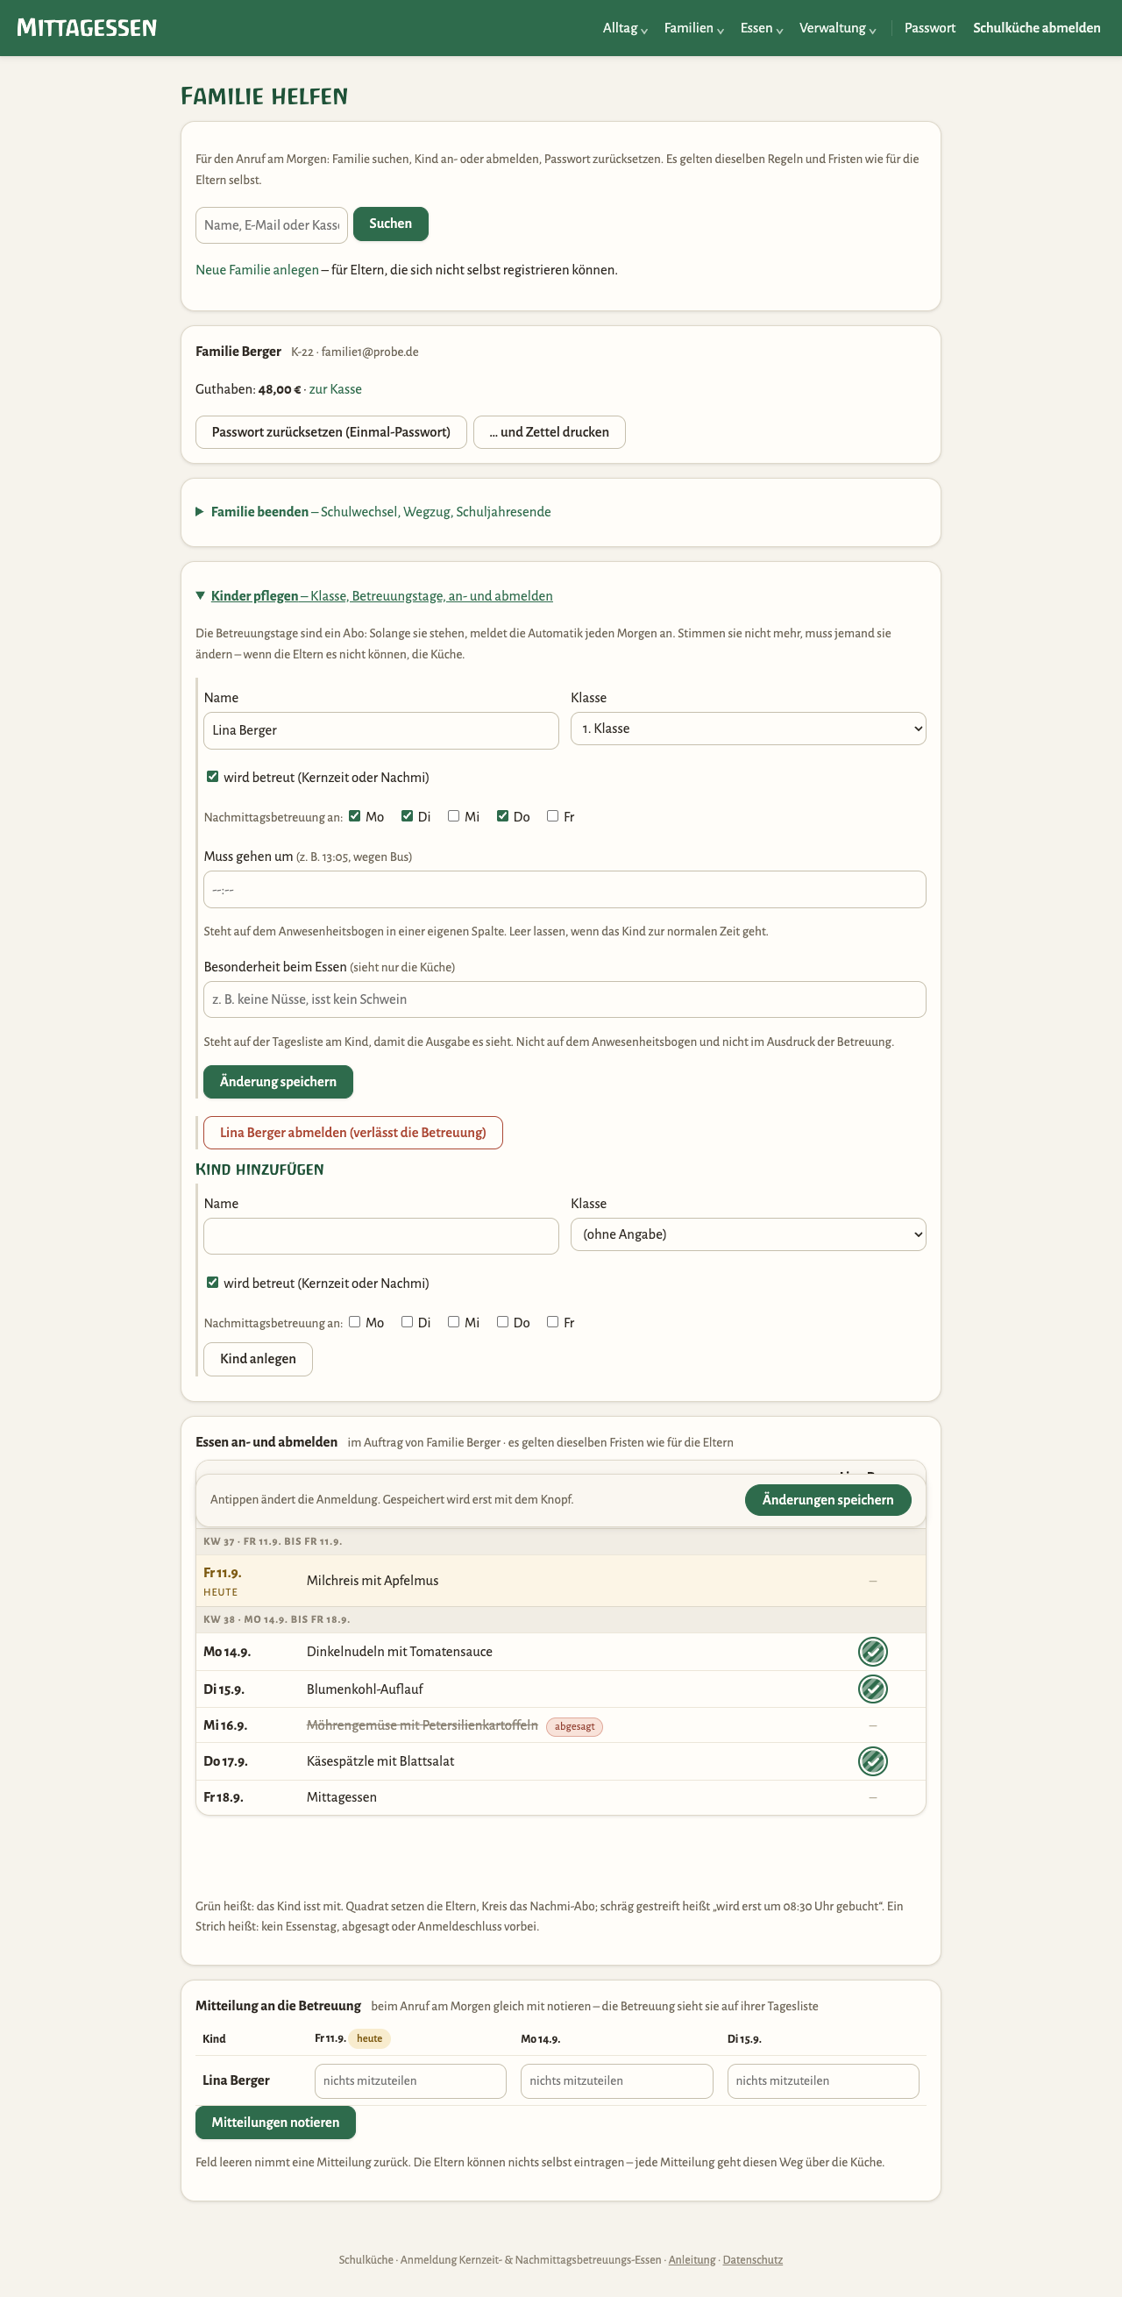
Task: Collapse the Kinder pflegen section
Action: (x=374, y=595)
